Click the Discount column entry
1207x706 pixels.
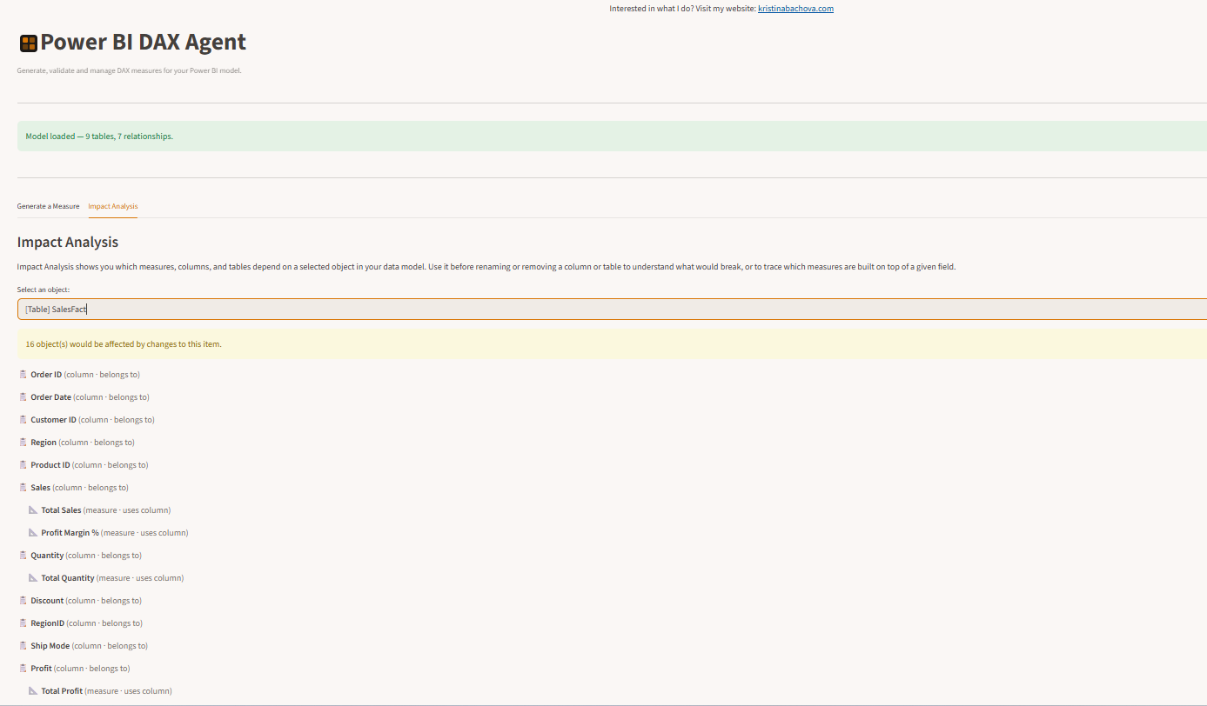(47, 601)
